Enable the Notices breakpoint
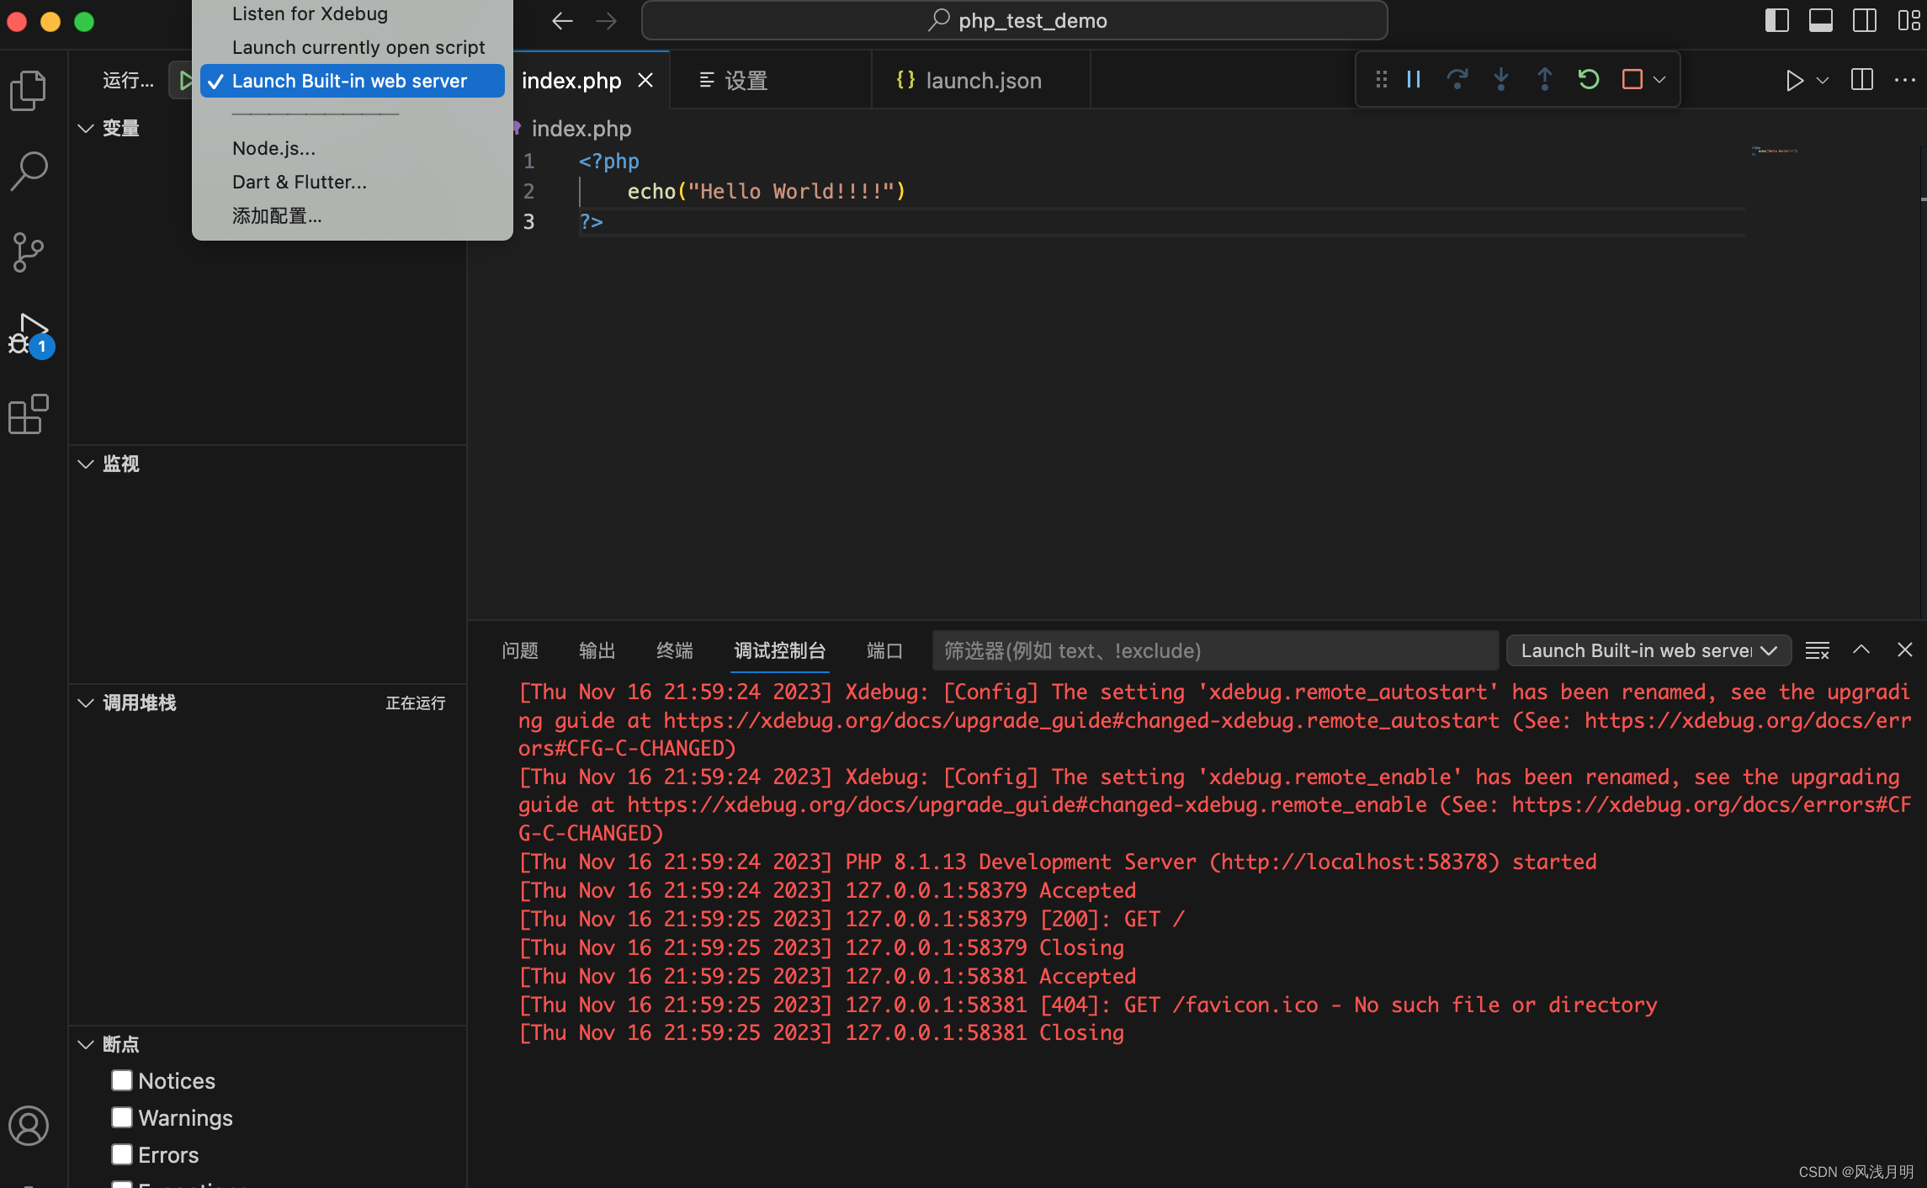The width and height of the screenshot is (1927, 1188). [x=122, y=1079]
